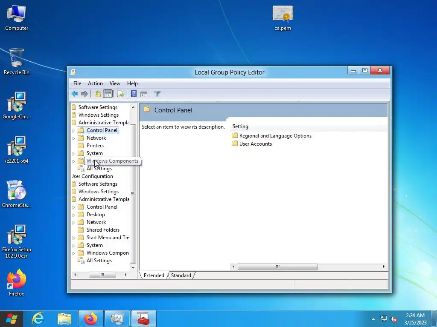Expand Network under User Configuration

pyautogui.click(x=73, y=222)
